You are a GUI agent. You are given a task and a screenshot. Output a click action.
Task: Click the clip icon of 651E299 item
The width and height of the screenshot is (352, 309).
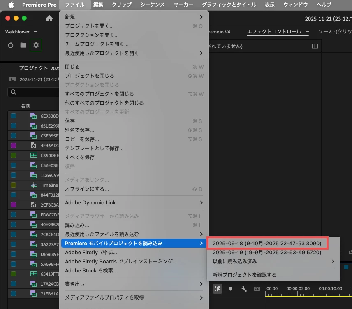(34, 126)
